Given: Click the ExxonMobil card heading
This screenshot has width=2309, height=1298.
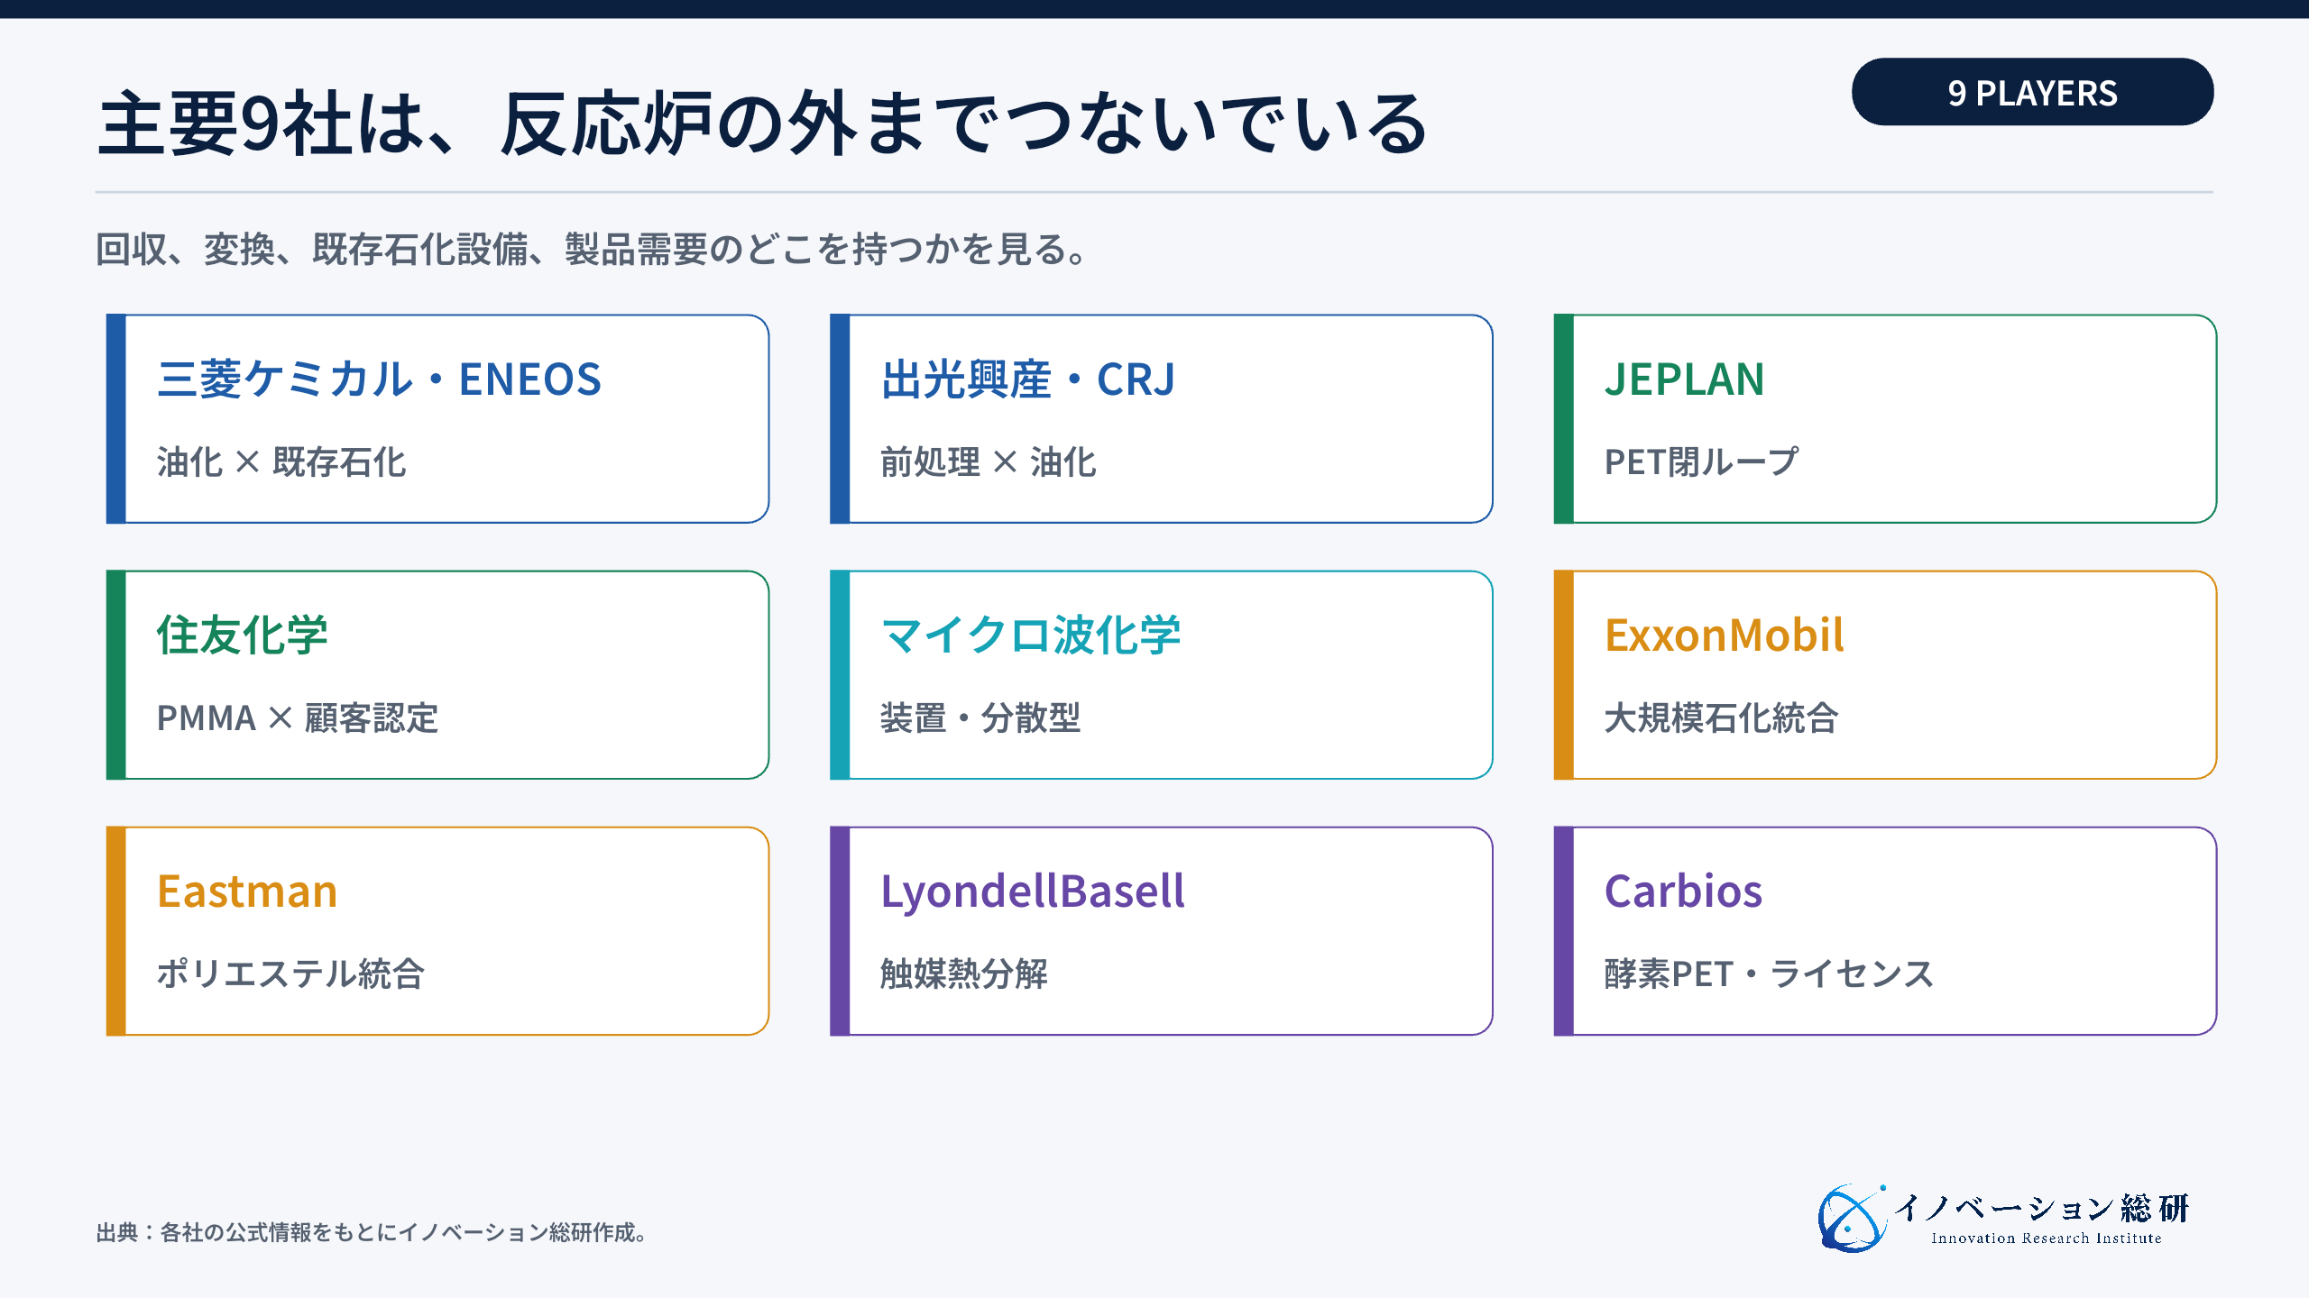Looking at the screenshot, I should click(x=1725, y=635).
